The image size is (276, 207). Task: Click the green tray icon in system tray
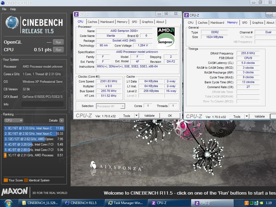click(x=251, y=203)
